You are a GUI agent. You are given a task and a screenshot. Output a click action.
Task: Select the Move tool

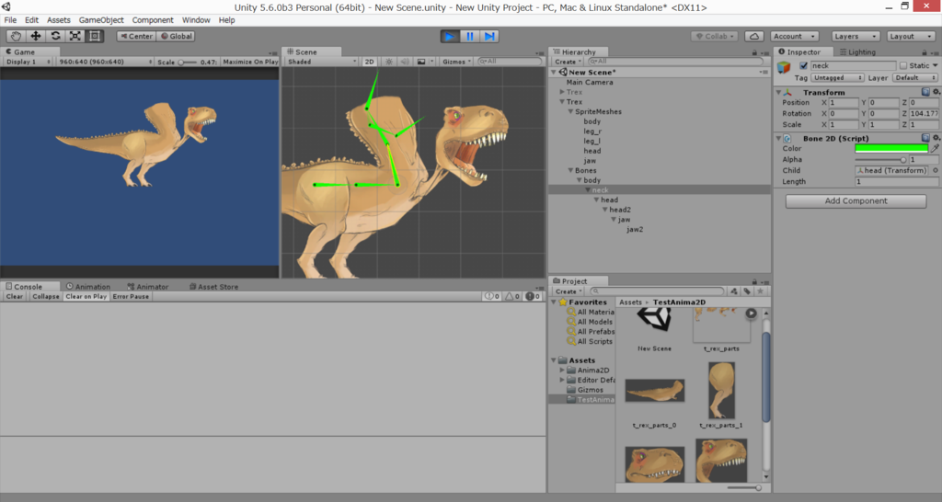[36, 36]
